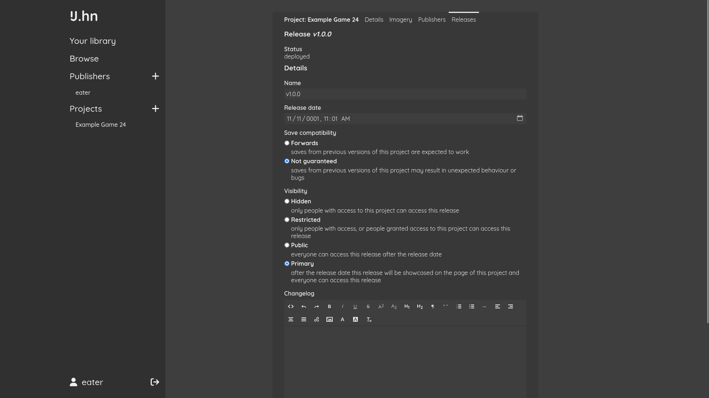This screenshot has height=398, width=709.
Task: Choose text highlight background color
Action: pyautogui.click(x=355, y=320)
